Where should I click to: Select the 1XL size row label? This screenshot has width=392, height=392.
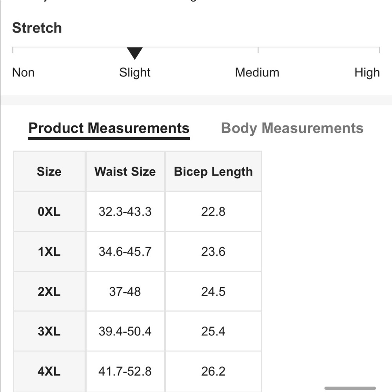49,252
